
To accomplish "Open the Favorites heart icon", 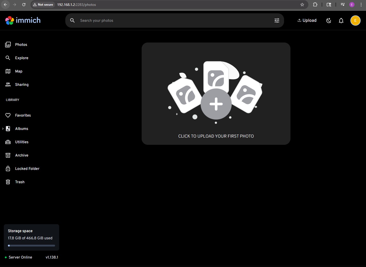I will [8, 115].
